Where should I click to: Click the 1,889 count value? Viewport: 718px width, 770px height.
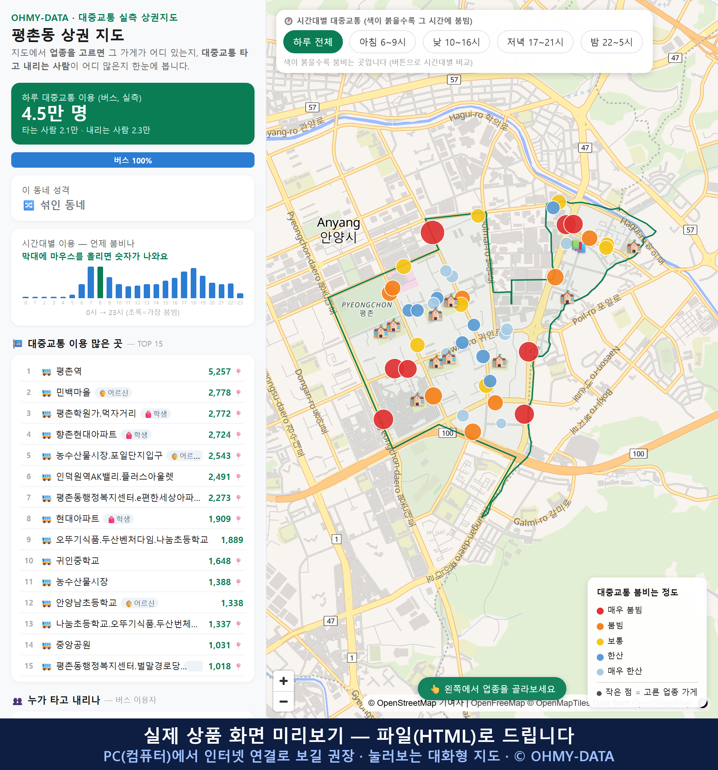tap(232, 540)
